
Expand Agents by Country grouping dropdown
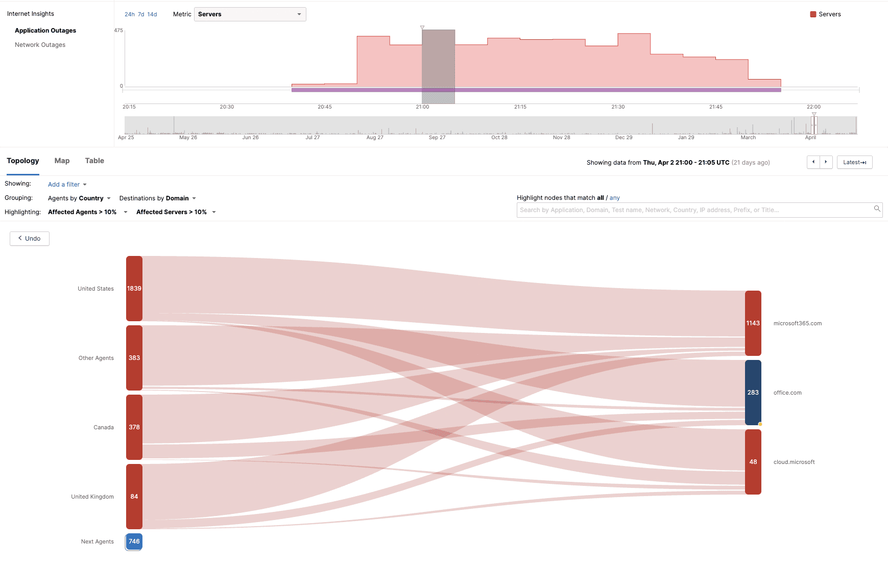(x=79, y=198)
